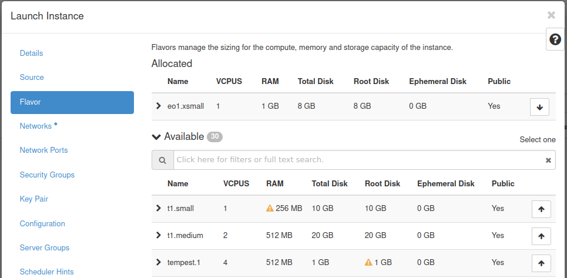Screen dimensions: 567x278
Task: Click the magnifier search icon
Action: 162,160
